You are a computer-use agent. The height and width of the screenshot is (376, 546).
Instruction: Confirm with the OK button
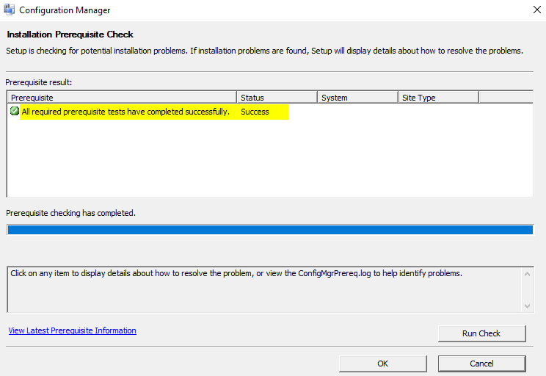382,364
